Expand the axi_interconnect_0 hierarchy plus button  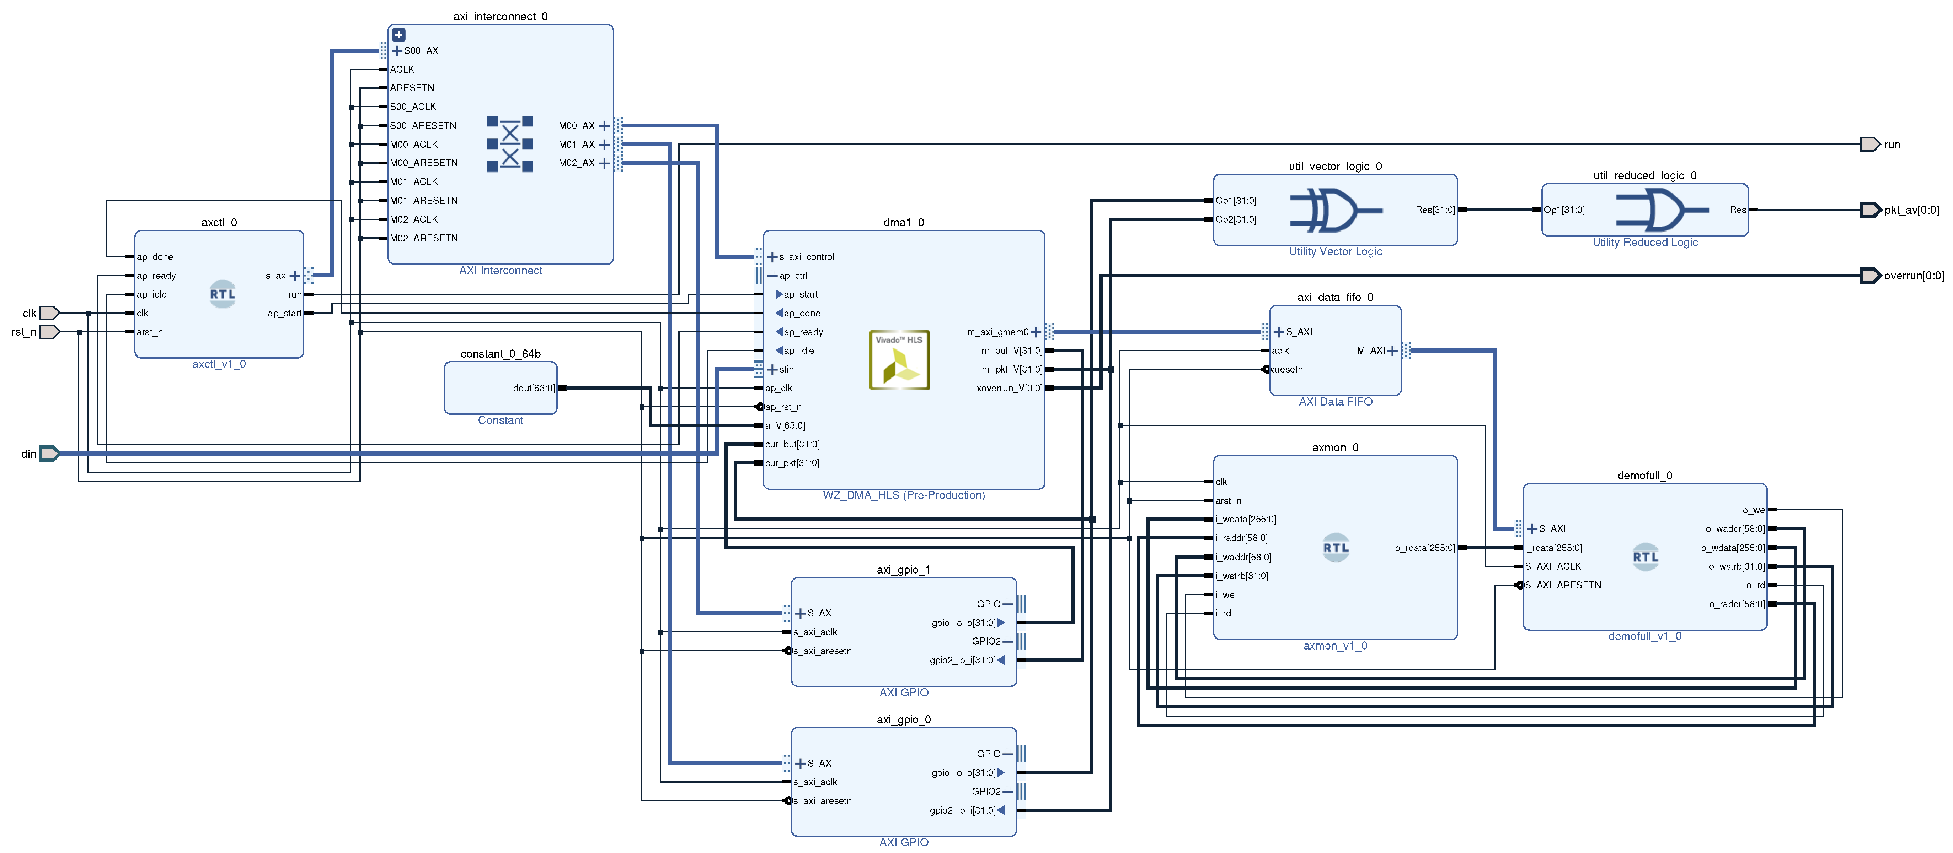click(x=399, y=35)
